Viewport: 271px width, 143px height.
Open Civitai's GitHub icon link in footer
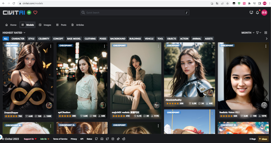[x=96, y=139]
